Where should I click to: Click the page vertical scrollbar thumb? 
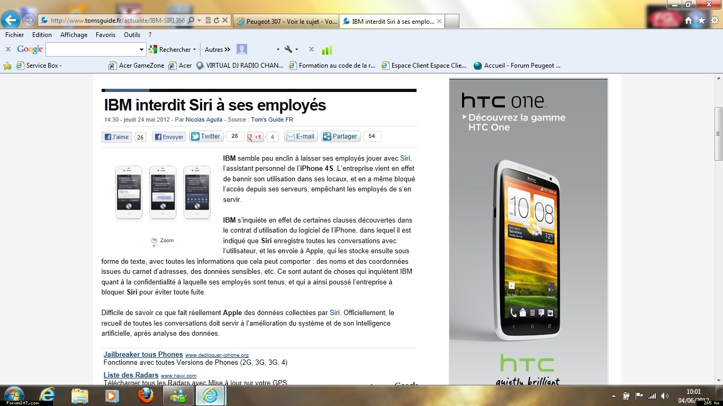718,134
